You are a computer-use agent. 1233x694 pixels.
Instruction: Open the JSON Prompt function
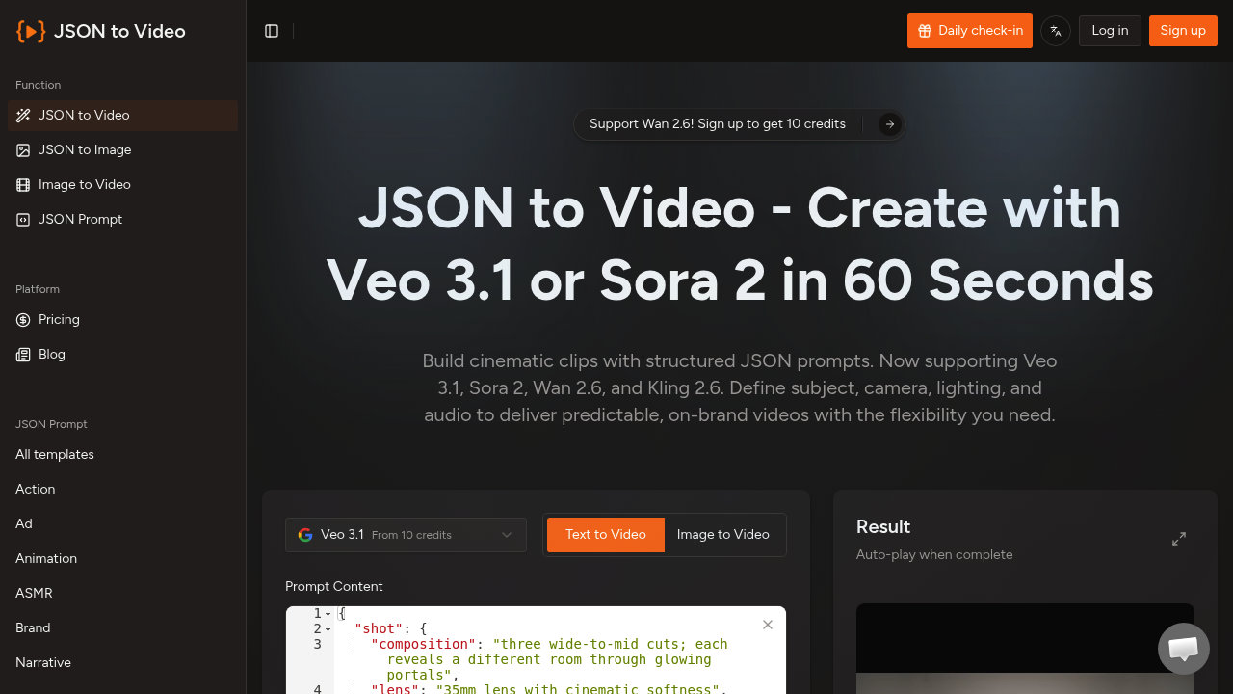(x=80, y=219)
